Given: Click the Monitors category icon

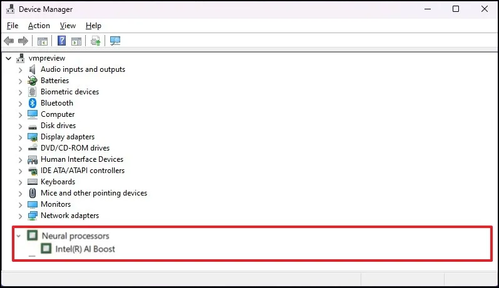Looking at the screenshot, I should (x=33, y=204).
